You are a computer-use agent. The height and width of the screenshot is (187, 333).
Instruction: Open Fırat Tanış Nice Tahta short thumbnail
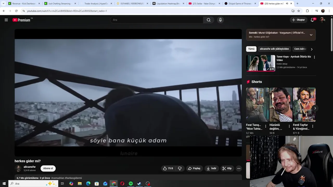point(257,105)
